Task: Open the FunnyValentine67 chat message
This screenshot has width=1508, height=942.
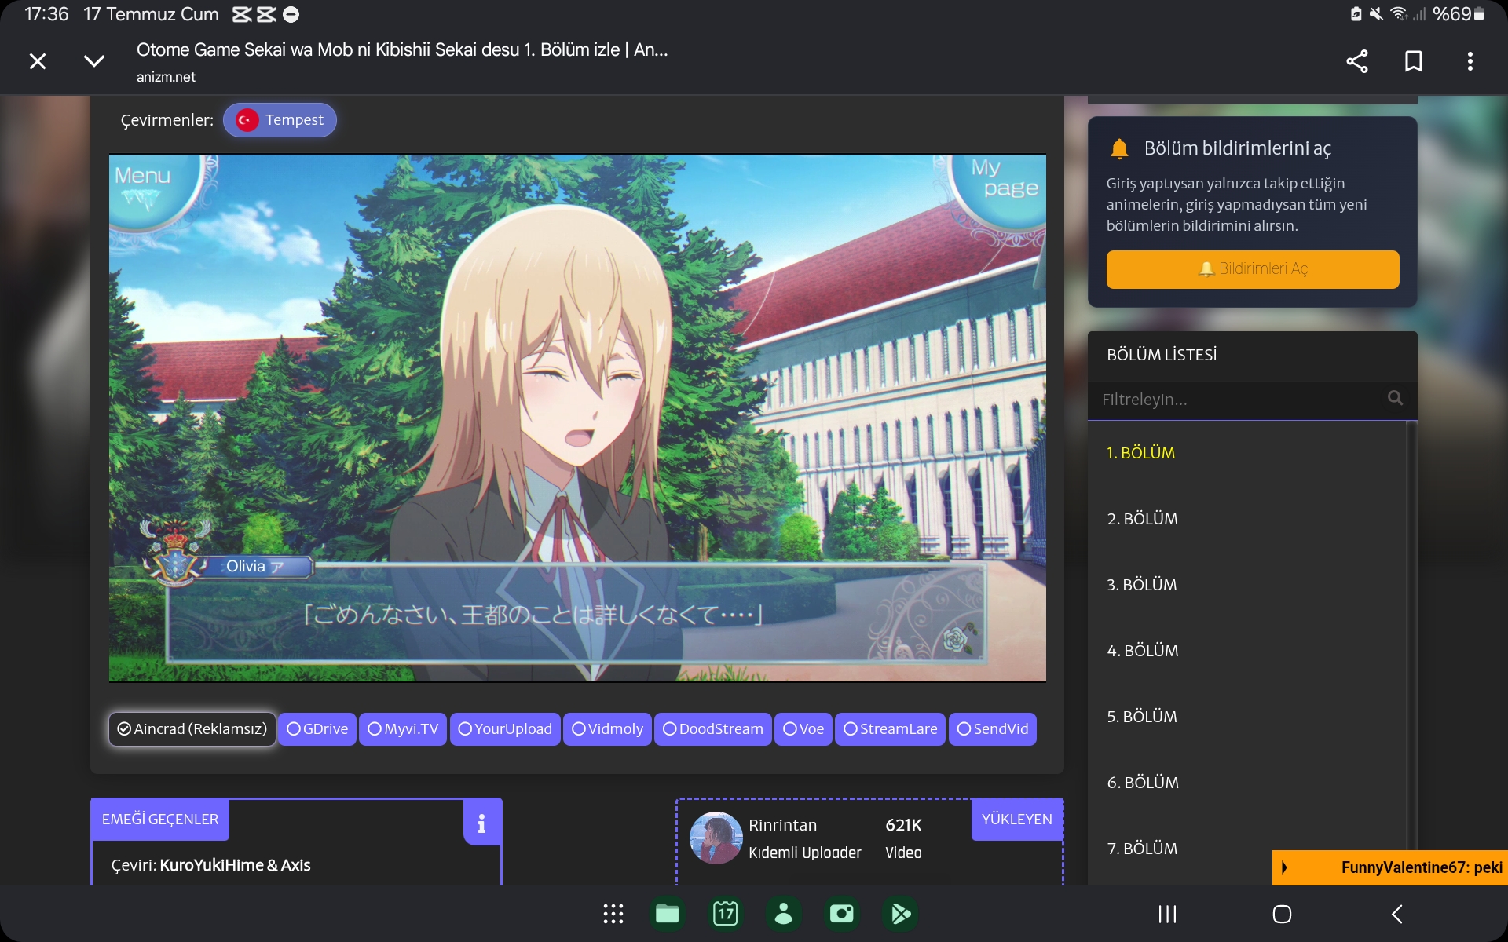Action: coord(1422,867)
